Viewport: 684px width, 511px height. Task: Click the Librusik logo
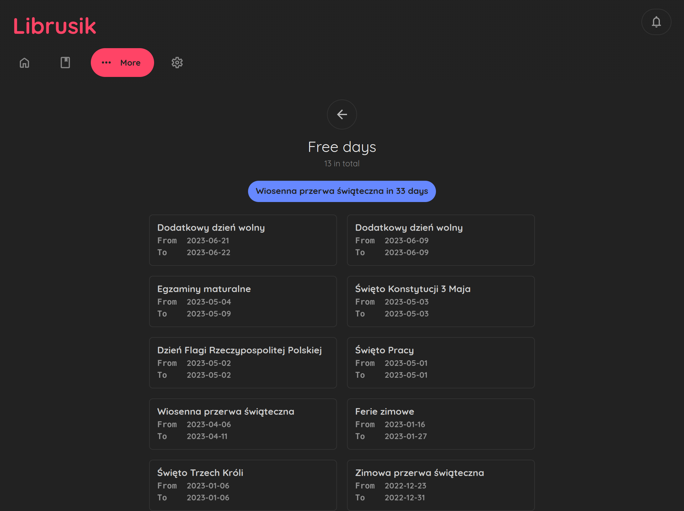(x=54, y=26)
